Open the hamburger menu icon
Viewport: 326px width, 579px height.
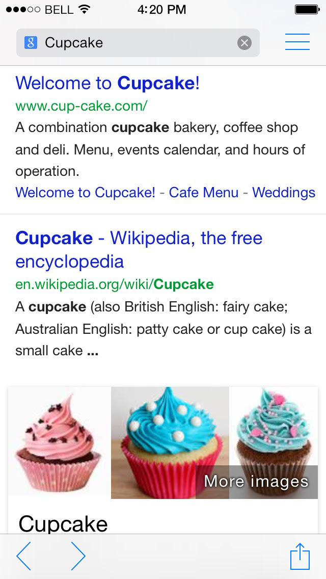point(297,42)
